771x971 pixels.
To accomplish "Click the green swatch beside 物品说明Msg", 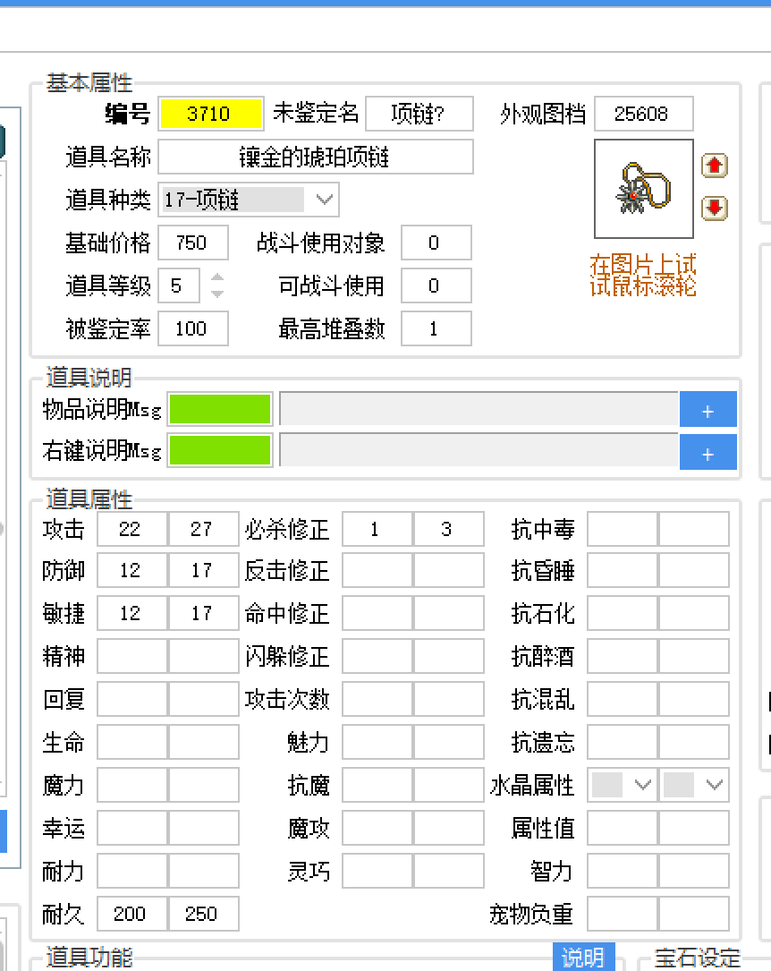I will pyautogui.click(x=220, y=409).
